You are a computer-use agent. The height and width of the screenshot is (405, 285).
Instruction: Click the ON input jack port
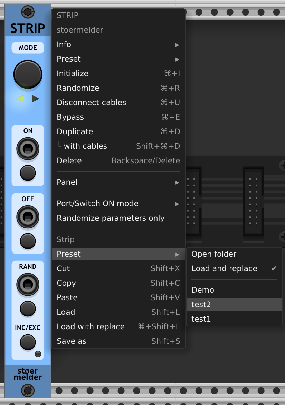point(28,149)
